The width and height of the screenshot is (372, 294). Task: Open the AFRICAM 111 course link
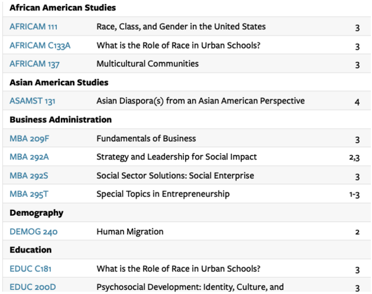33,26
